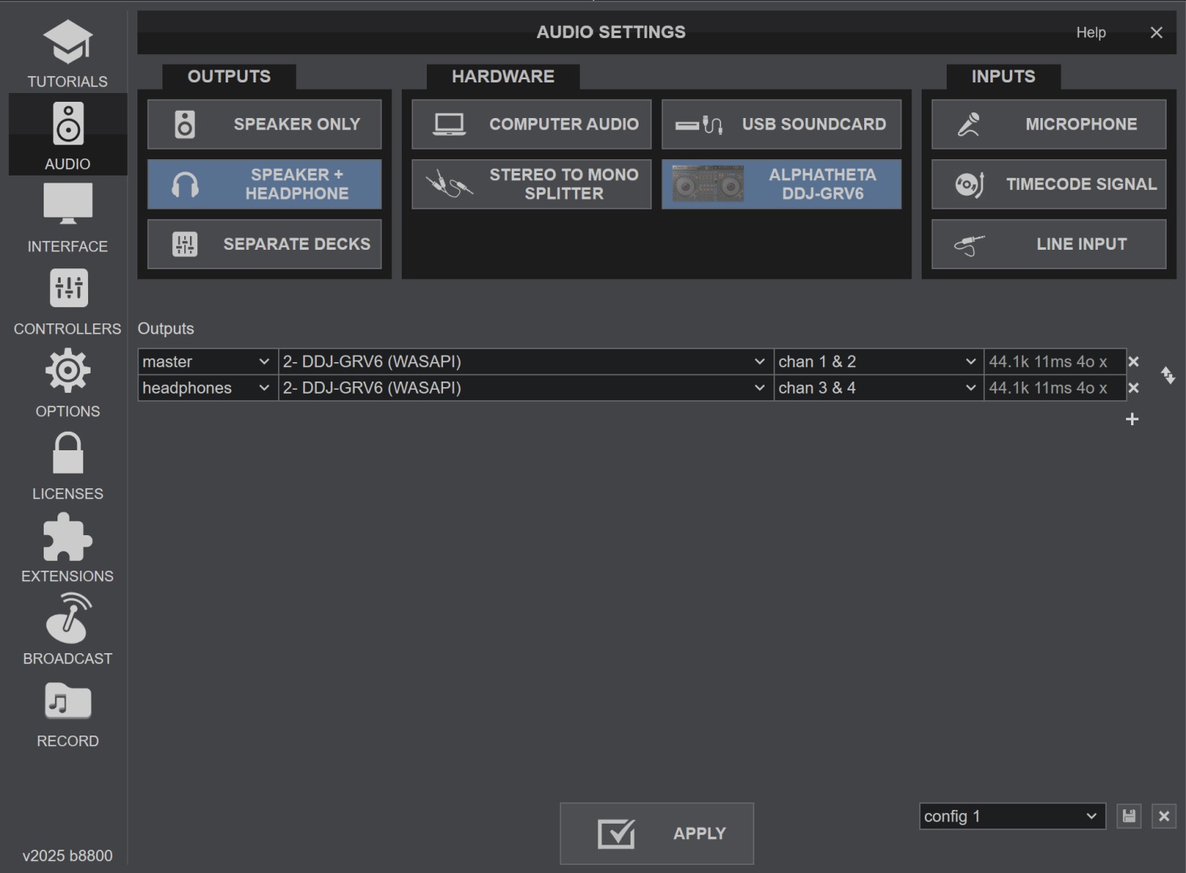Expand the config 1 dropdown
1186x873 pixels.
[1012, 816]
